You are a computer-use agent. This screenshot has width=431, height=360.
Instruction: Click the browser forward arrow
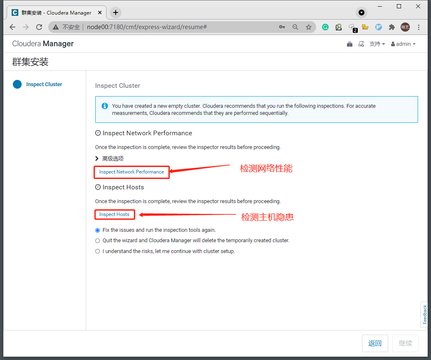25,27
